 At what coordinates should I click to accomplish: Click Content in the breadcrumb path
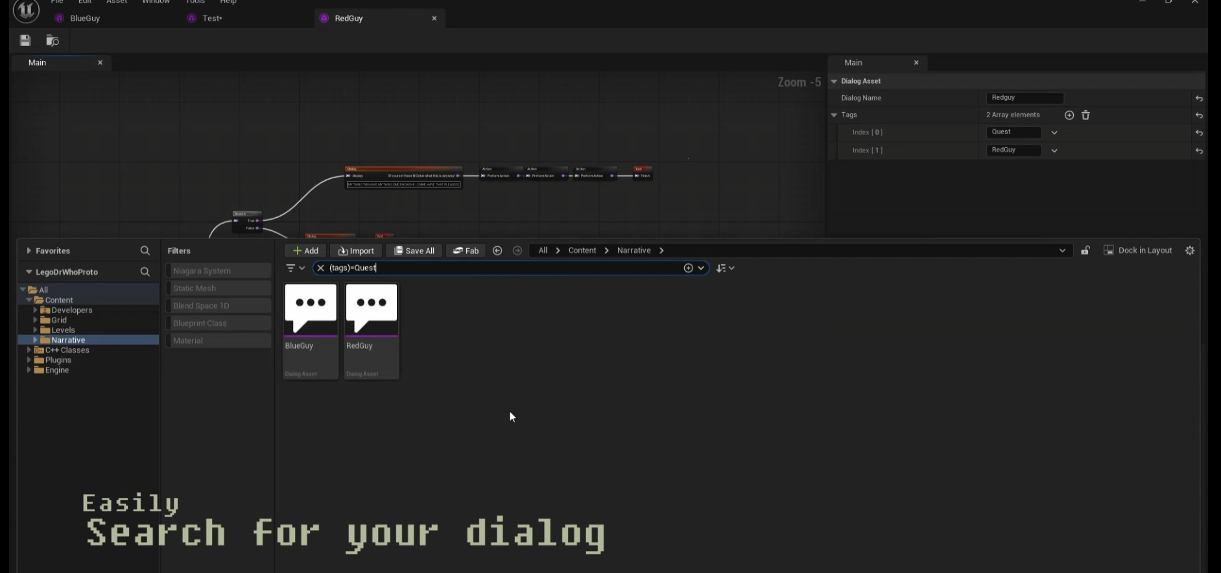[x=582, y=251]
